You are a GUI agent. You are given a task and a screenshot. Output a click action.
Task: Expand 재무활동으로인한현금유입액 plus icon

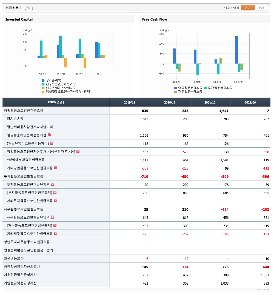pos(53,217)
